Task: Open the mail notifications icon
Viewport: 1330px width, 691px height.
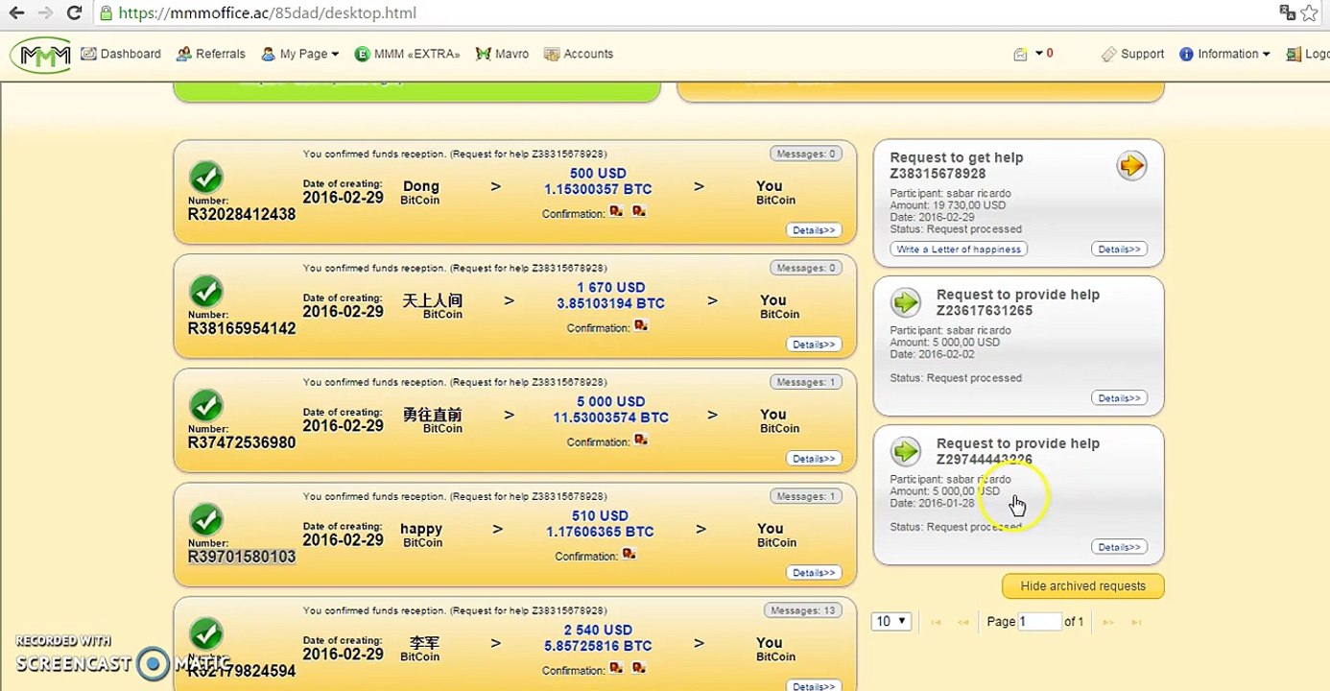Action: click(x=1020, y=55)
